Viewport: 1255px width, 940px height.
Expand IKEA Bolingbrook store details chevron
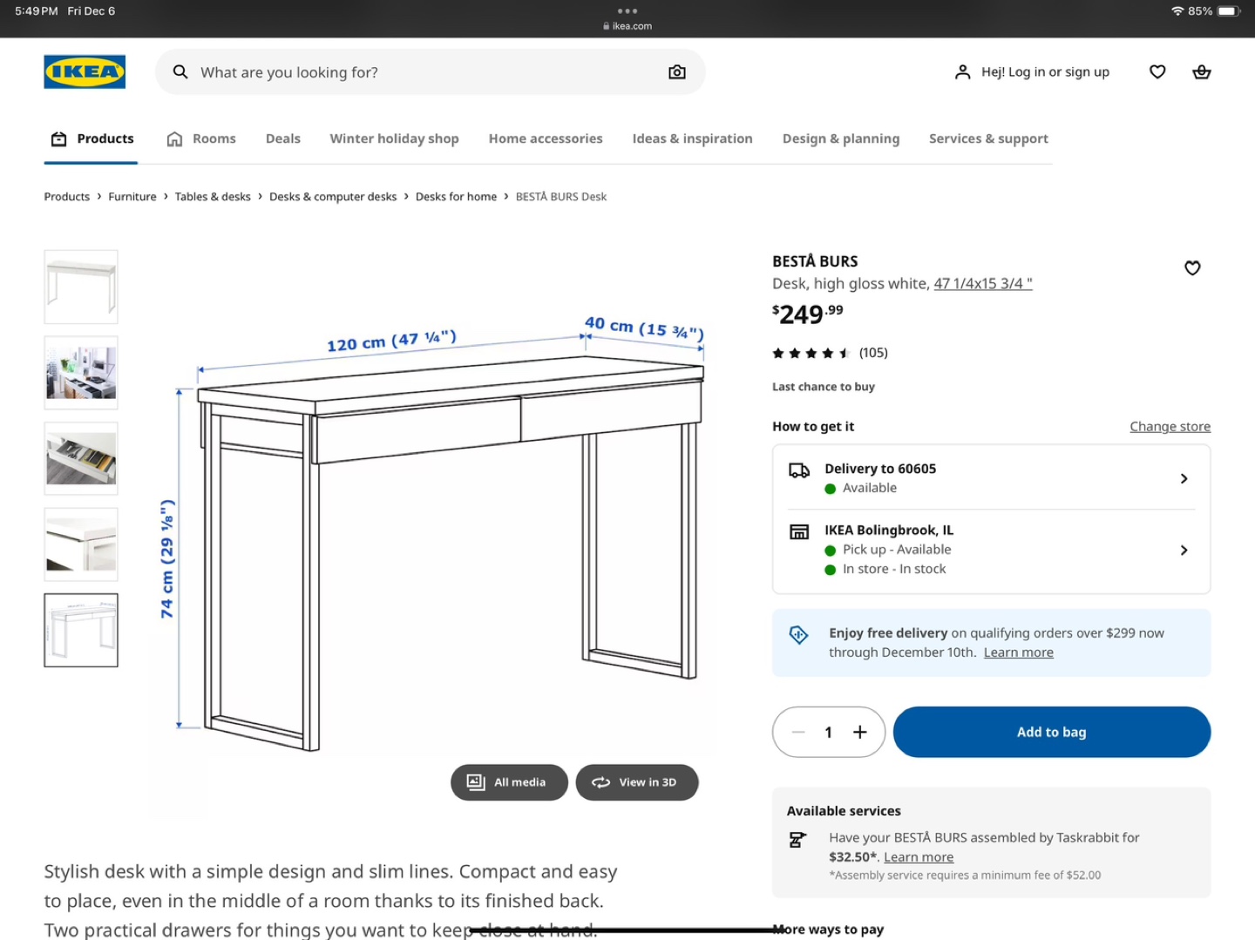1184,550
